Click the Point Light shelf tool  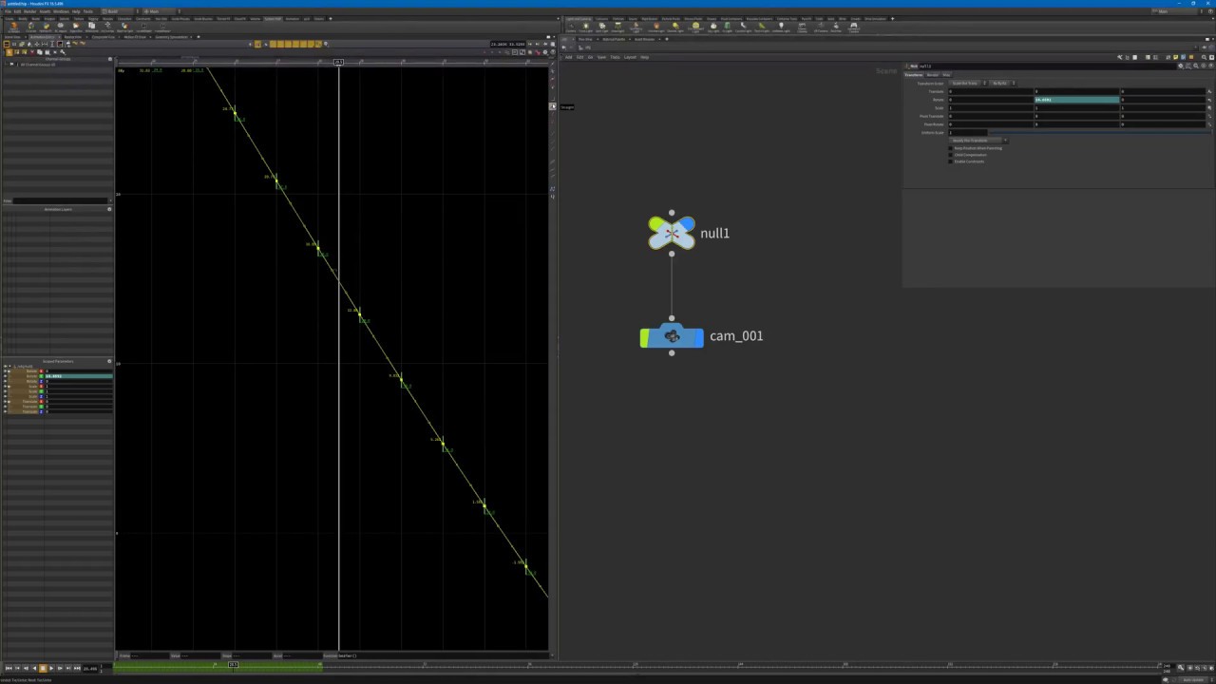[586, 27]
